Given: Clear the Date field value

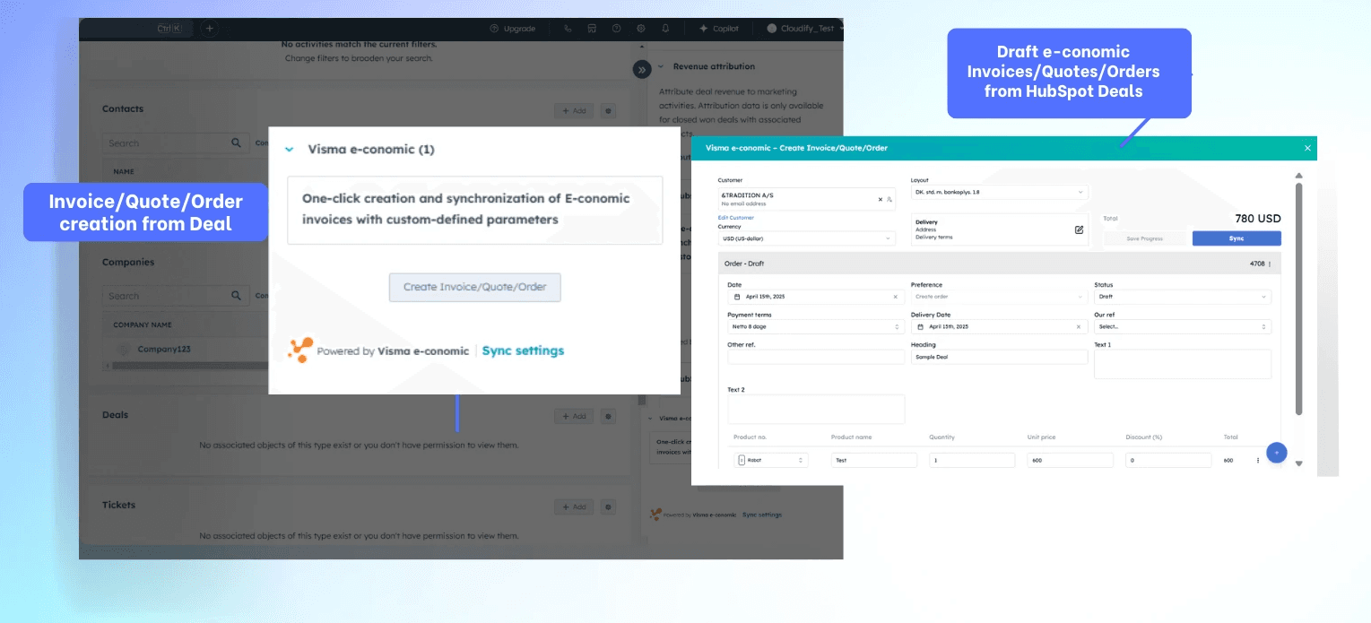Looking at the screenshot, I should click(895, 297).
